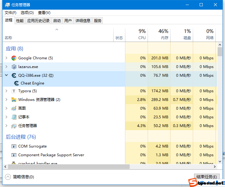Click the 0.7 MB/秒 disk value
The height and width of the screenshot is (187, 225).
pos(182,99)
